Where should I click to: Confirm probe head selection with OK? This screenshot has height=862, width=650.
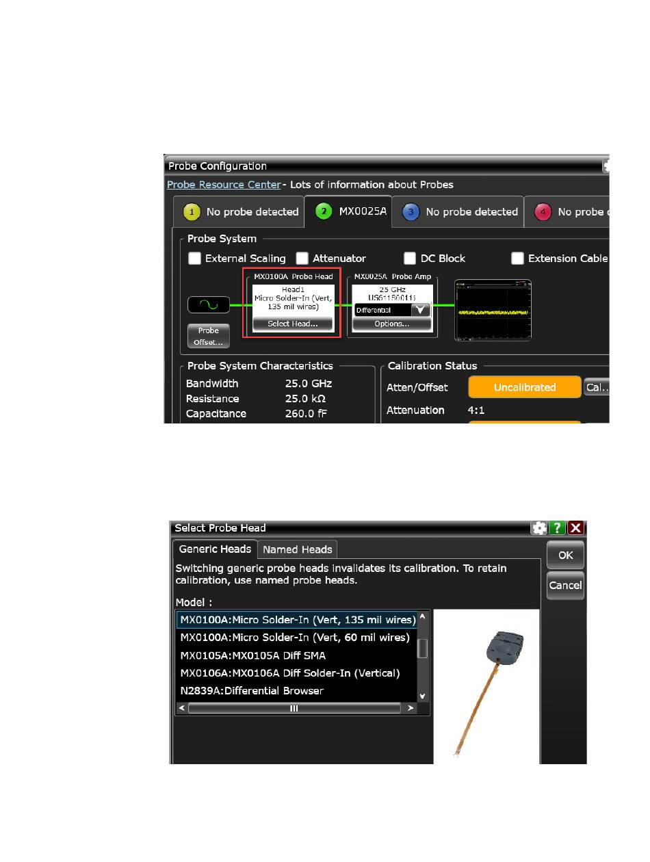click(x=566, y=555)
